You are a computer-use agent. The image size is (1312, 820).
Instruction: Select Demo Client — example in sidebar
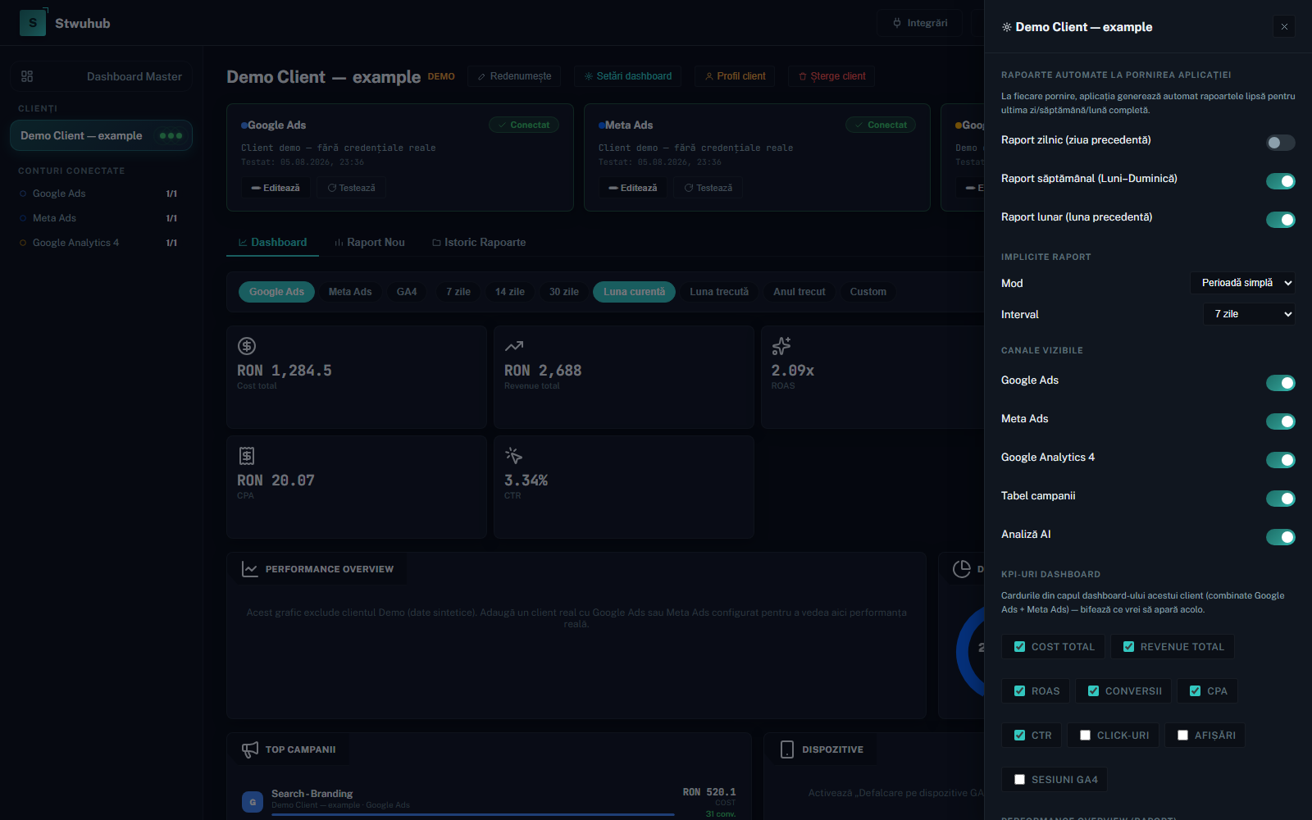(101, 136)
